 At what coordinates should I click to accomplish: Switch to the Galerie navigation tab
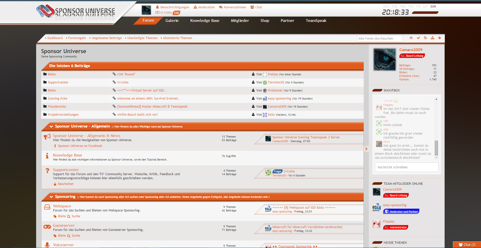(172, 21)
